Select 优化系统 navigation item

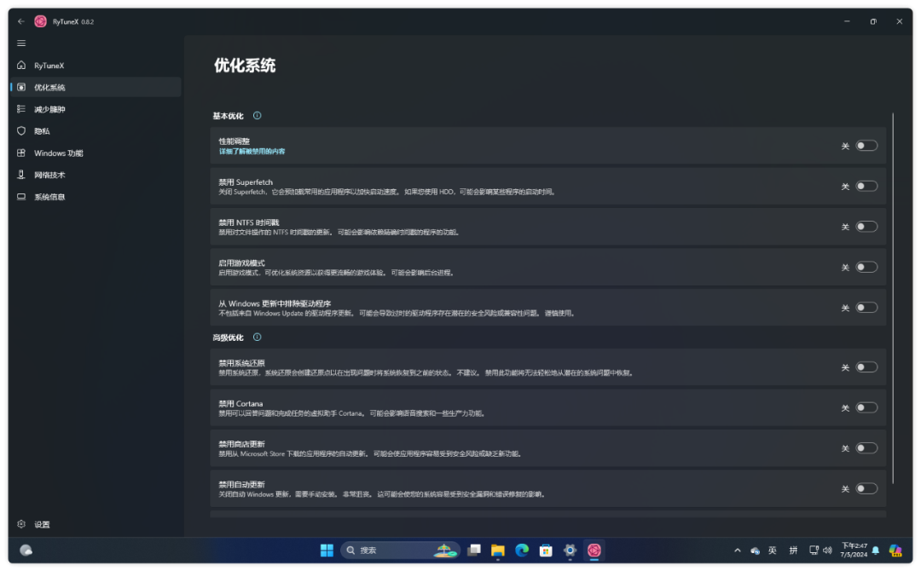pos(96,87)
